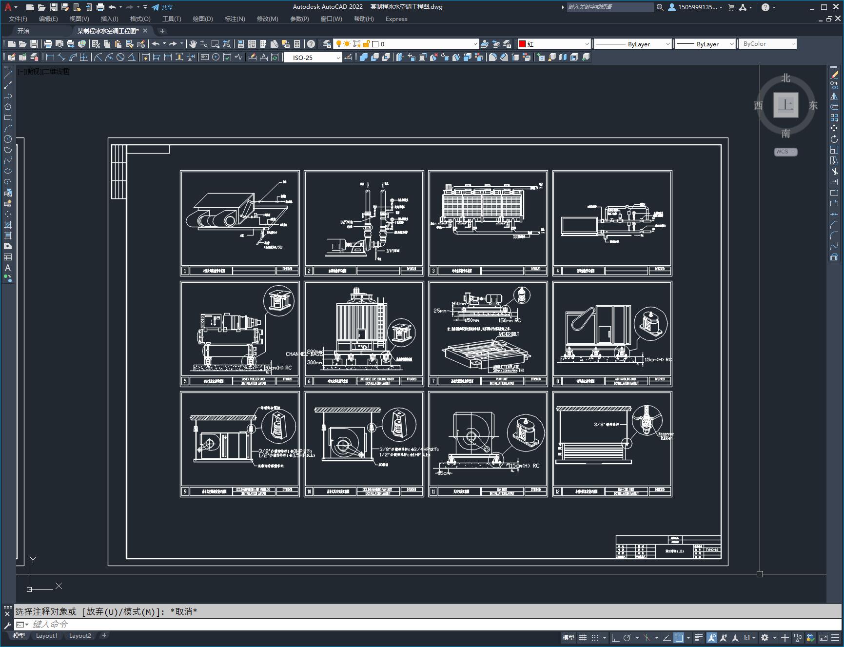This screenshot has height=647, width=844.
Task: Click the 共享 share button
Action: click(162, 7)
